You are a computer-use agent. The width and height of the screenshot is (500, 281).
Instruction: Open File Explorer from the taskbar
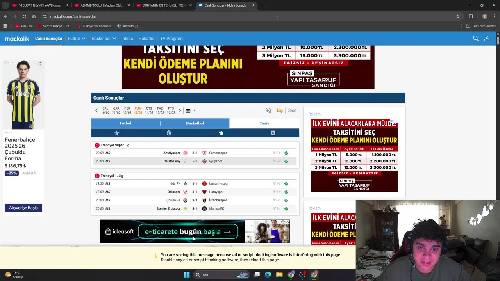pyautogui.click(x=279, y=275)
